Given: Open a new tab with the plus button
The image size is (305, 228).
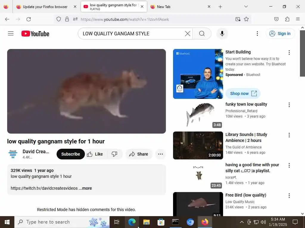Looking at the screenshot, I should [220, 7].
